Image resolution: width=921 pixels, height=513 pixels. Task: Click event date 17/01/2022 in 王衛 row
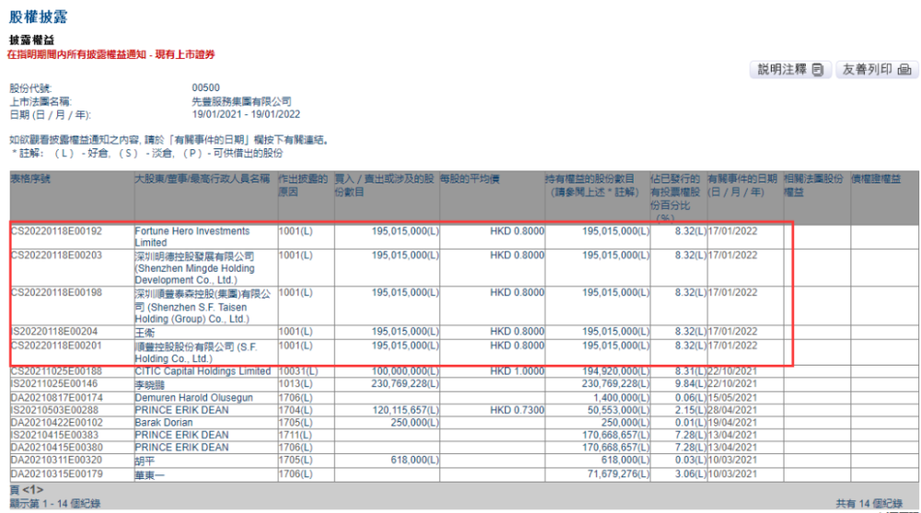tap(732, 332)
